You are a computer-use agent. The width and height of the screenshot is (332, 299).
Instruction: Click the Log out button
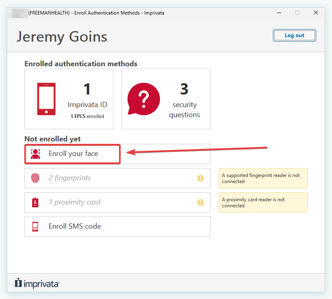pyautogui.click(x=294, y=35)
